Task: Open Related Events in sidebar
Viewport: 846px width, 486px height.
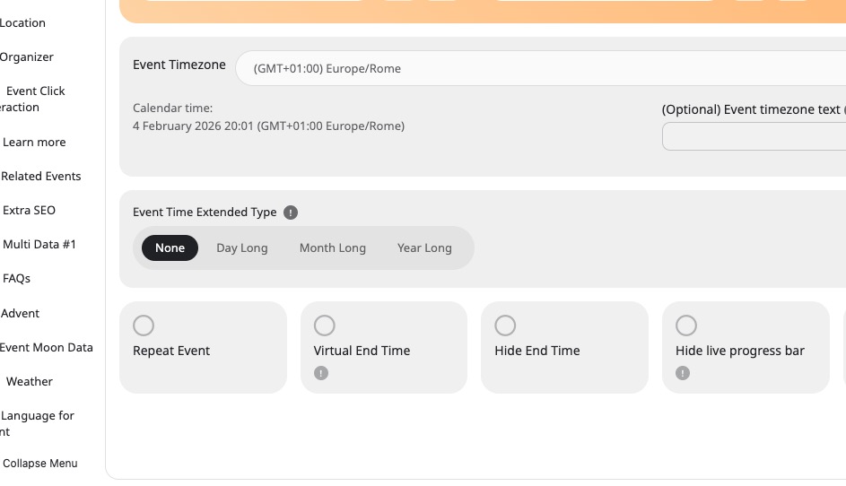Action: [x=40, y=176]
